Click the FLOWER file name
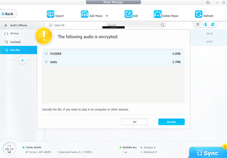Screen dimensions: 227x158 (56, 54)
